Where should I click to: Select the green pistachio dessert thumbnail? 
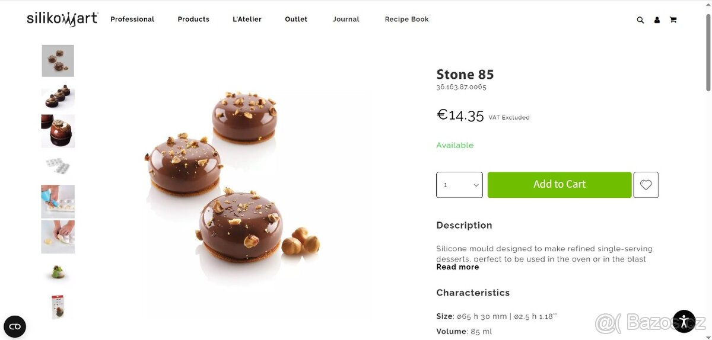point(58,272)
